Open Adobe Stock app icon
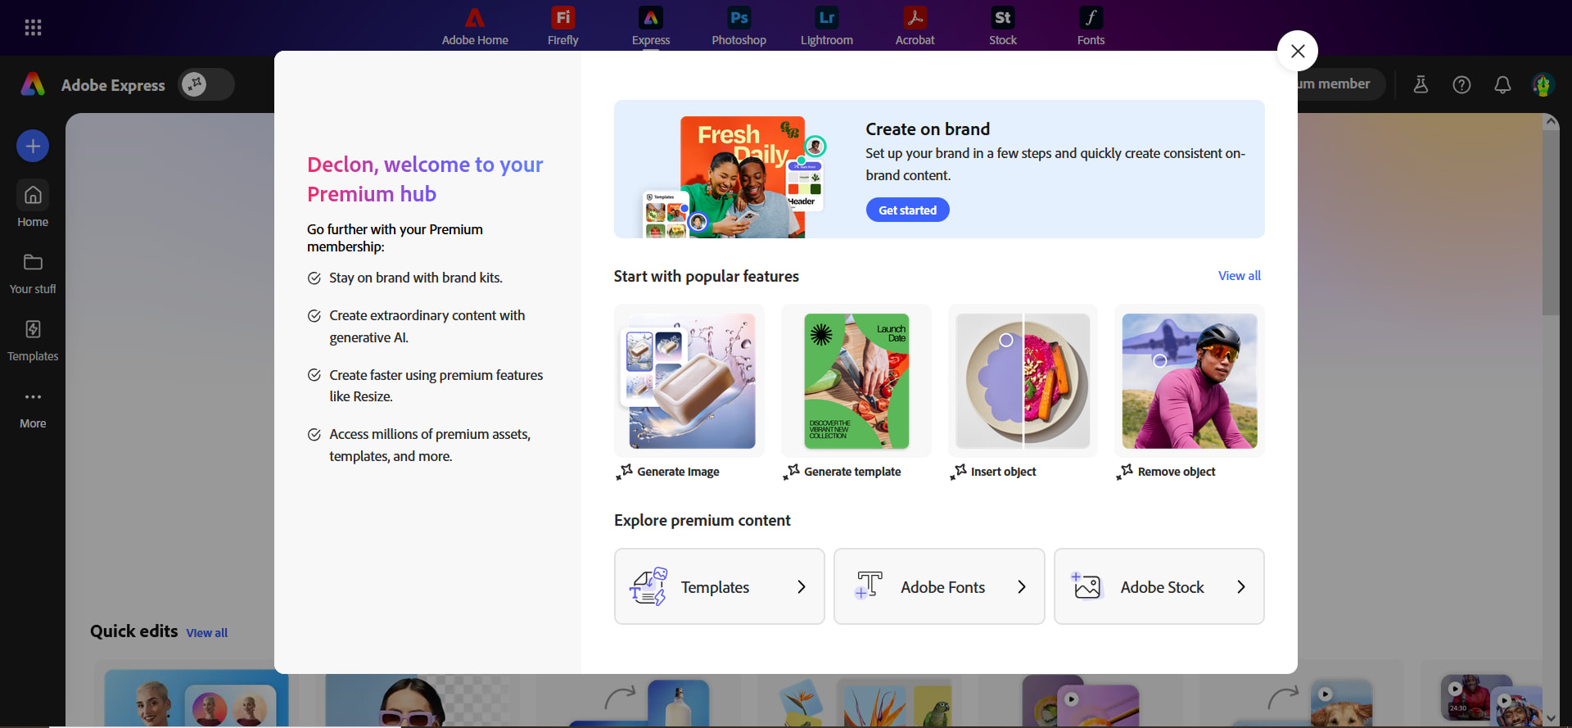 (x=1002, y=26)
